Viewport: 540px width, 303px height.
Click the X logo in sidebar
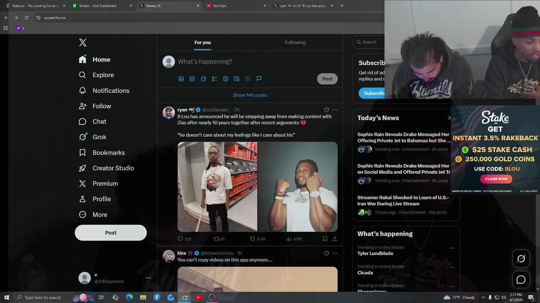(x=83, y=43)
